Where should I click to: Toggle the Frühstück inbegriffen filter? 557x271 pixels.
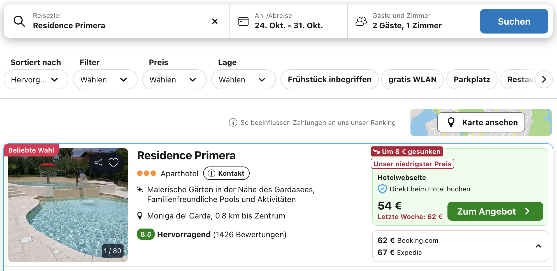click(329, 80)
